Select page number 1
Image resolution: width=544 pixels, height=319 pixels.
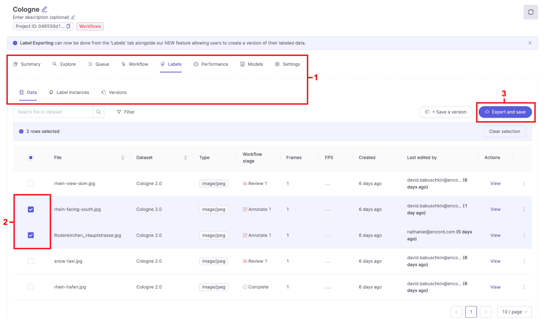click(x=471, y=312)
